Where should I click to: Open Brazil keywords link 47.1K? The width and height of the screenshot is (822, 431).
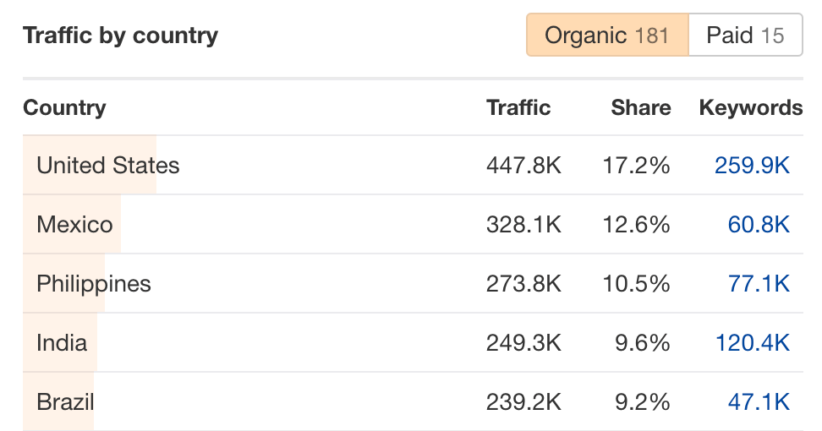click(x=759, y=401)
